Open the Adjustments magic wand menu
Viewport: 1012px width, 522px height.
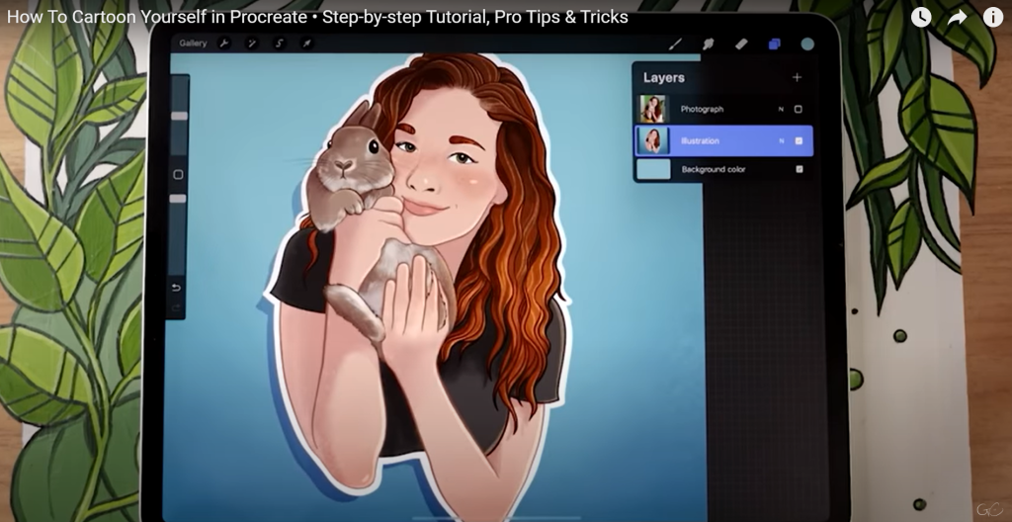point(252,43)
